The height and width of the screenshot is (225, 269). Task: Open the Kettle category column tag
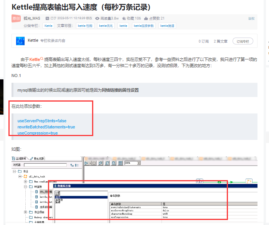click(x=48, y=26)
